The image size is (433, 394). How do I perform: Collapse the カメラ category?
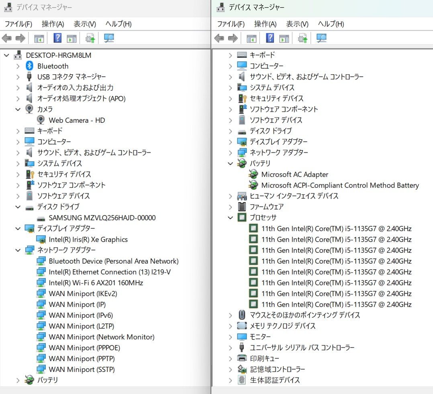(18, 109)
